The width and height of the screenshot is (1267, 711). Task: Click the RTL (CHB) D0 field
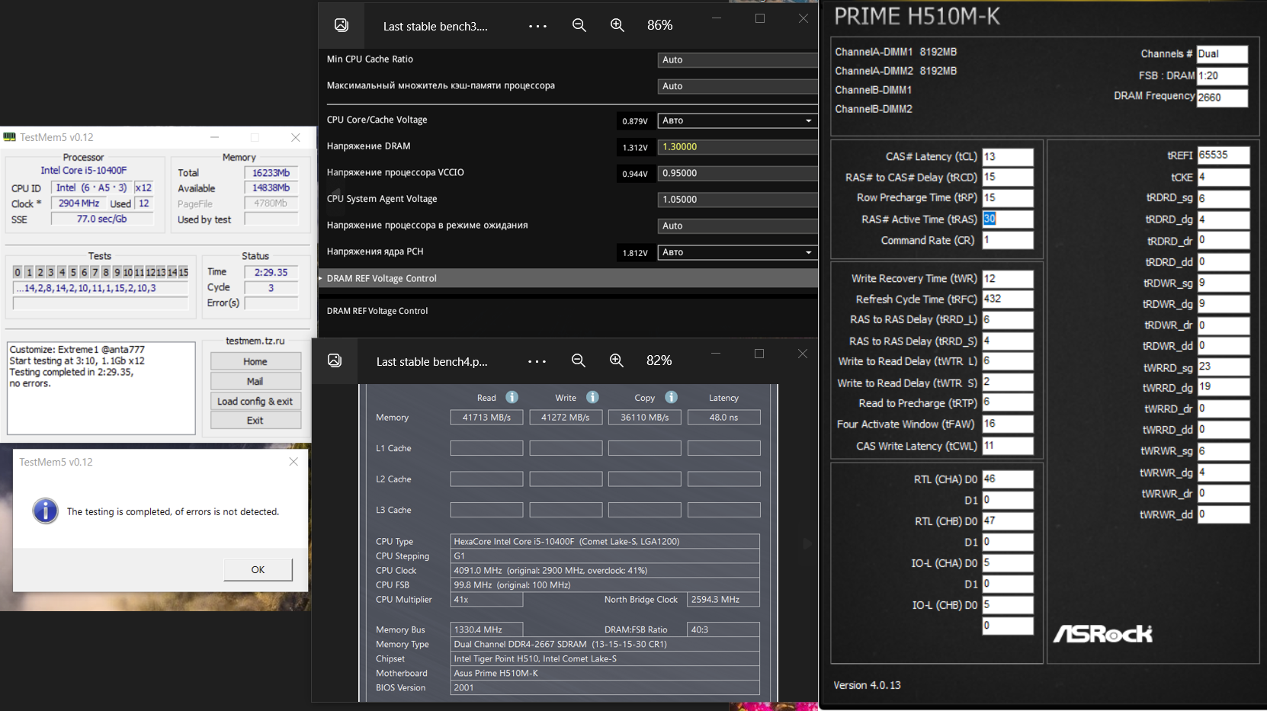1008,521
